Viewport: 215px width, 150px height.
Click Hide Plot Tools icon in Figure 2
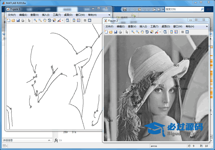pyautogui.click(x=183, y=32)
